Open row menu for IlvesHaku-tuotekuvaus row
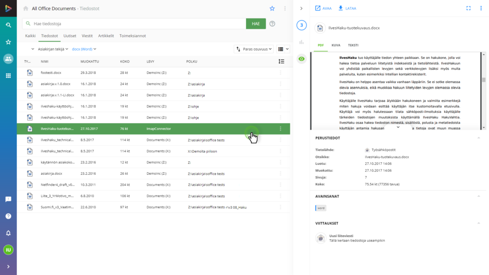Viewport: 489px width, 275px height. point(280,129)
